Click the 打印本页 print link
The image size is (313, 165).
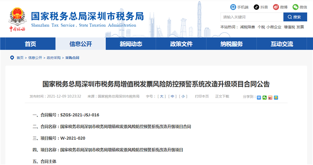pyautogui.click(x=202, y=97)
